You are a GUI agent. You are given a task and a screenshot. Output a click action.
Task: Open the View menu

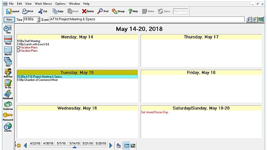coord(28,4)
